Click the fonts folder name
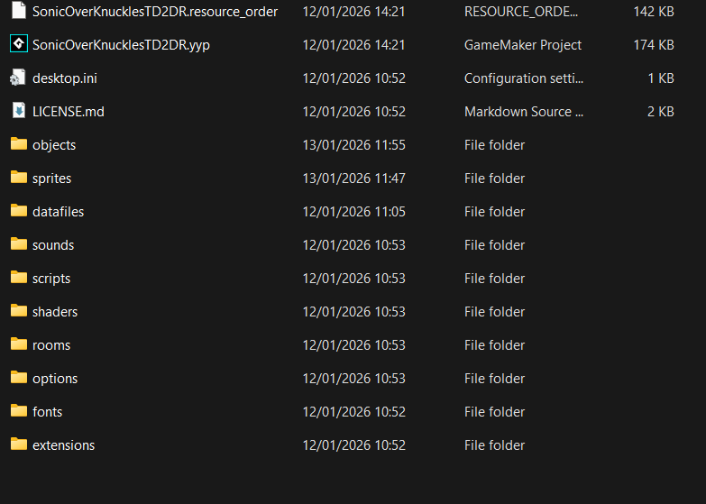Viewport: 706px width, 504px height. pyautogui.click(x=48, y=412)
